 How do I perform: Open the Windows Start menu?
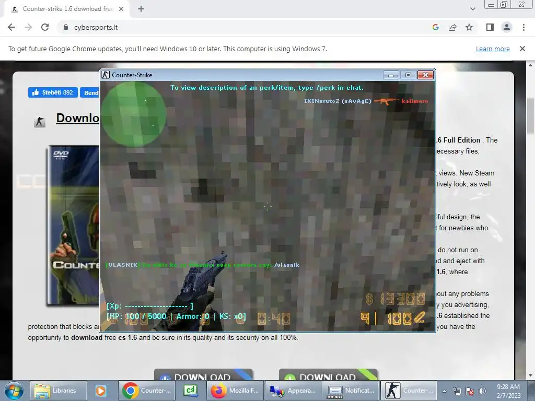pyautogui.click(x=14, y=391)
